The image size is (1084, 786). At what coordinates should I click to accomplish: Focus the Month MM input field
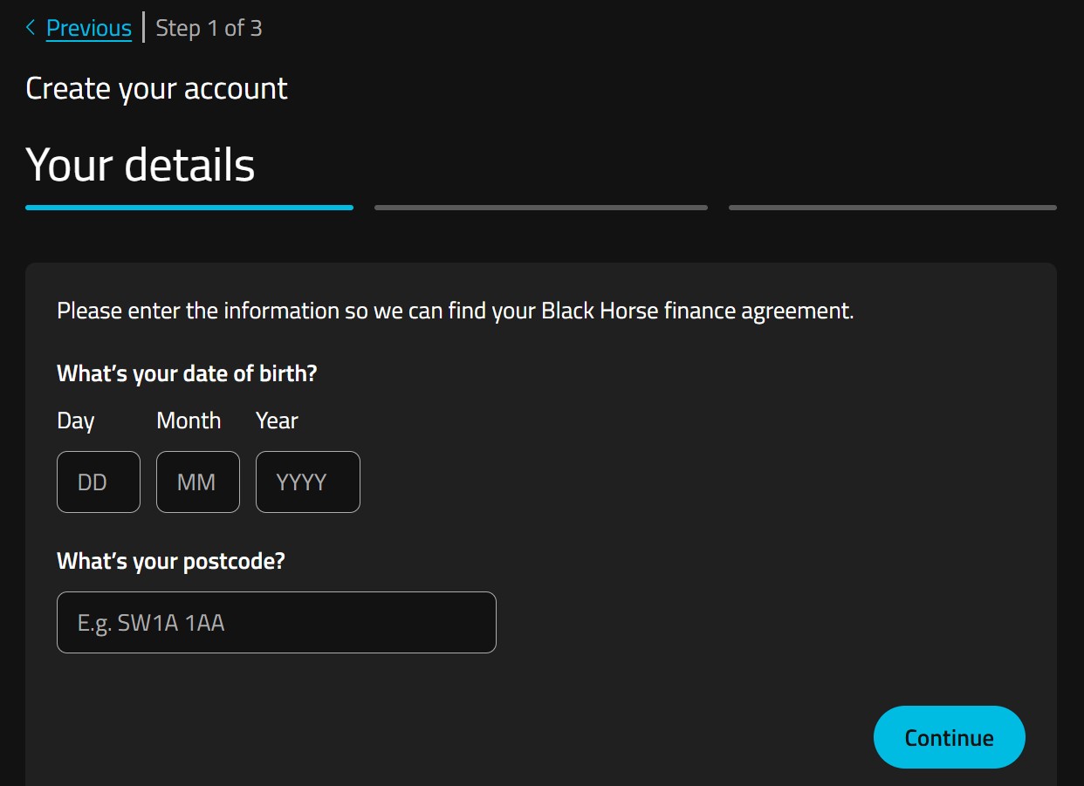click(x=198, y=482)
